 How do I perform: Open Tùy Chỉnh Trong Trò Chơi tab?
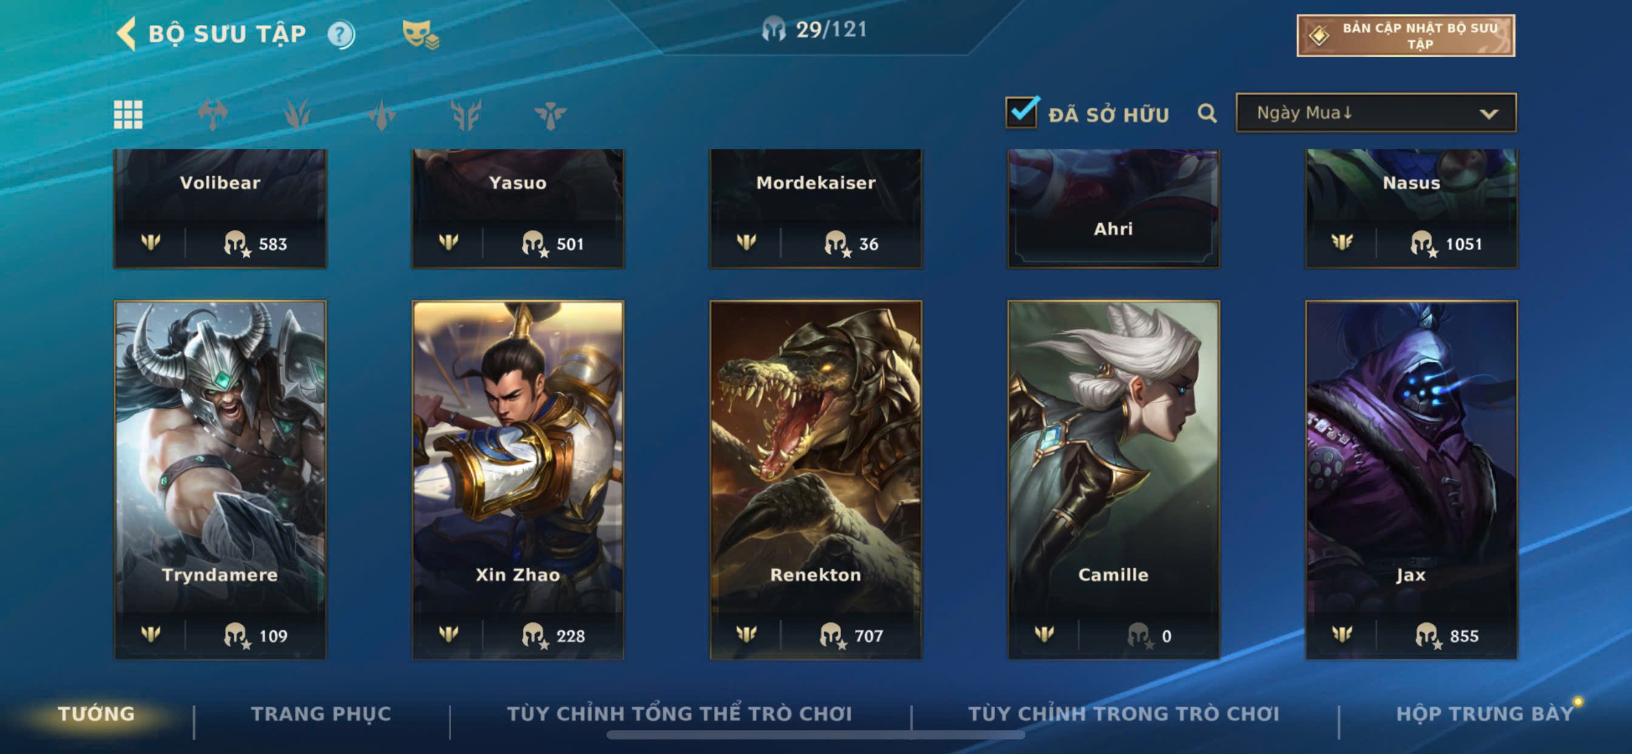(x=1123, y=713)
